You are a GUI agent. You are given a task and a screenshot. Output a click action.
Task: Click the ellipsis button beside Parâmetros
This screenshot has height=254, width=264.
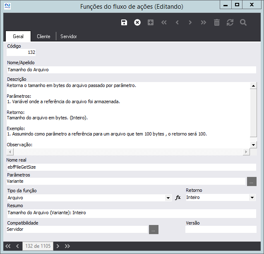252,181
